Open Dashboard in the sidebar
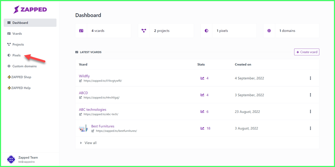This screenshot has width=335, height=167. [x=30, y=23]
